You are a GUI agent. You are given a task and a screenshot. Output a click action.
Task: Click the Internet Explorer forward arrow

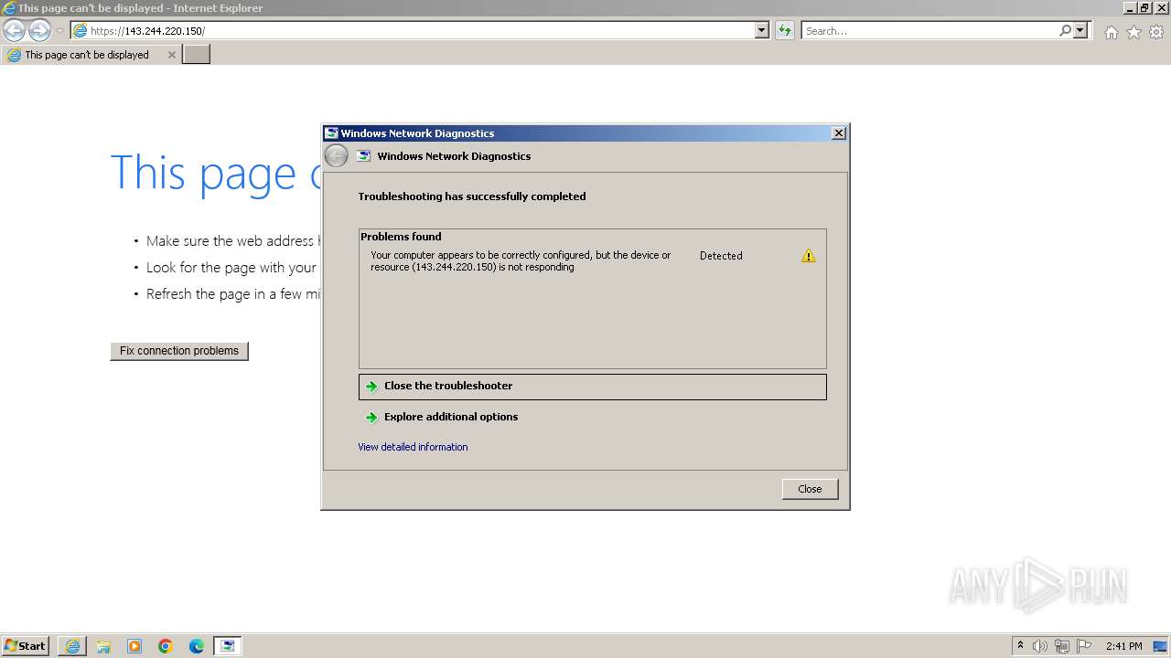[x=39, y=31]
